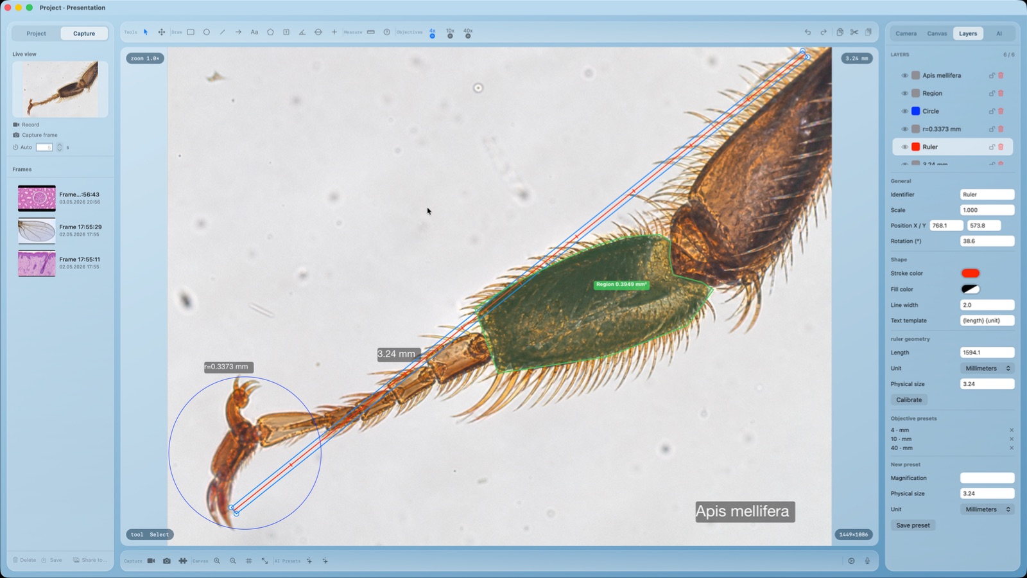Pick the Rectangle draw tool

191,32
